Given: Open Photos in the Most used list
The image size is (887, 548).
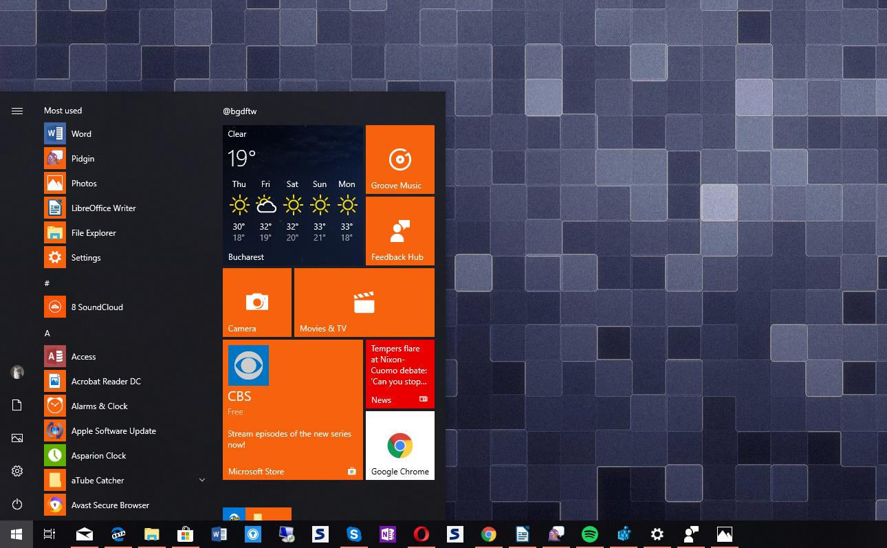Looking at the screenshot, I should tap(125, 184).
